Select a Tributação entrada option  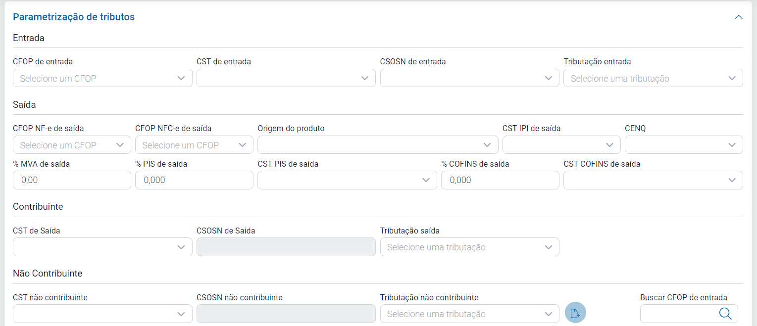point(653,78)
